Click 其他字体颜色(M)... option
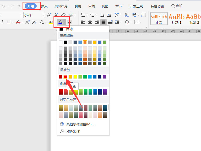Screen dimensions: 201x151 80,124
